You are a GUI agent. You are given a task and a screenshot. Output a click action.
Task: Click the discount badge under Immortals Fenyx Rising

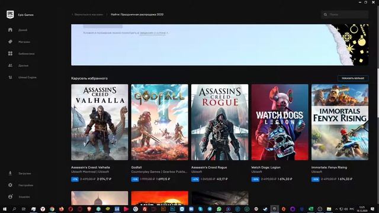315,179
